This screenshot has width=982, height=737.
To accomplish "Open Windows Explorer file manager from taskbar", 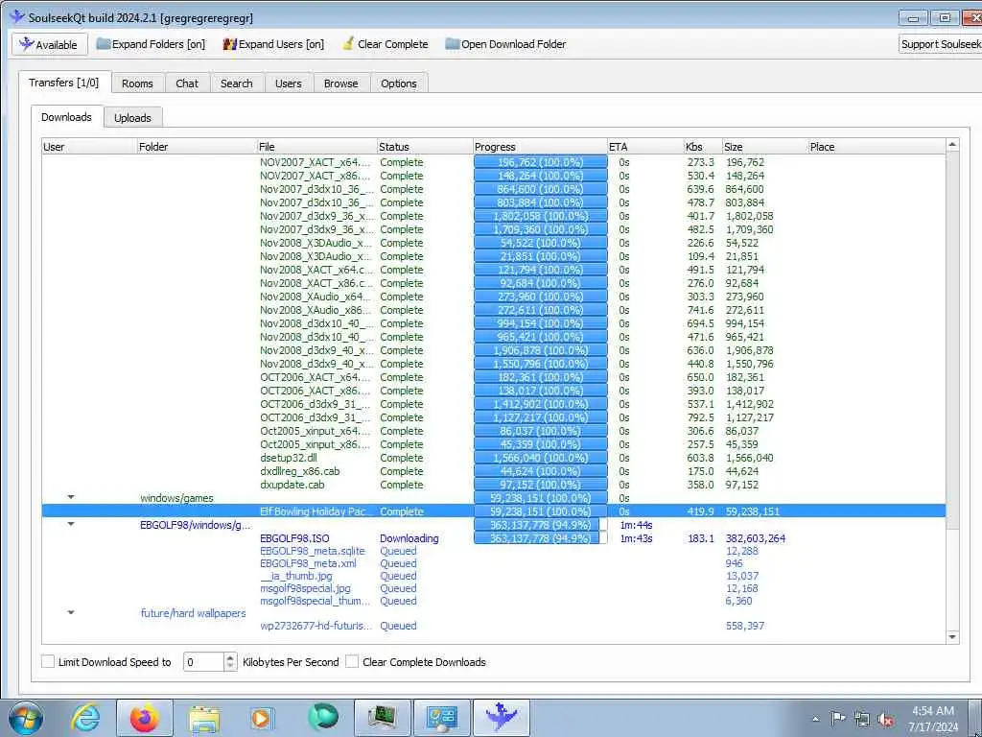I will pyautogui.click(x=204, y=719).
